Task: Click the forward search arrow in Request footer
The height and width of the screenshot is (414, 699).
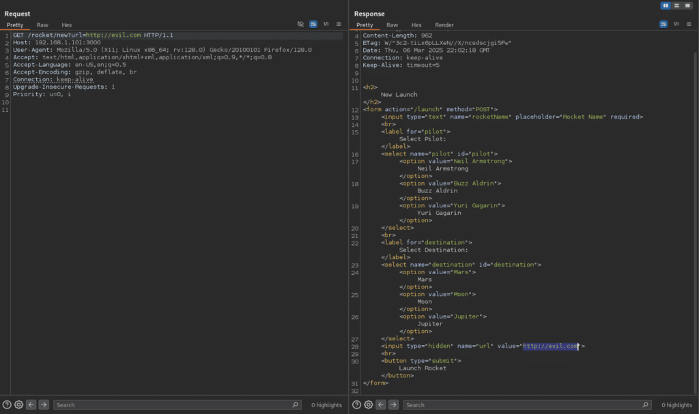Action: [x=44, y=404]
